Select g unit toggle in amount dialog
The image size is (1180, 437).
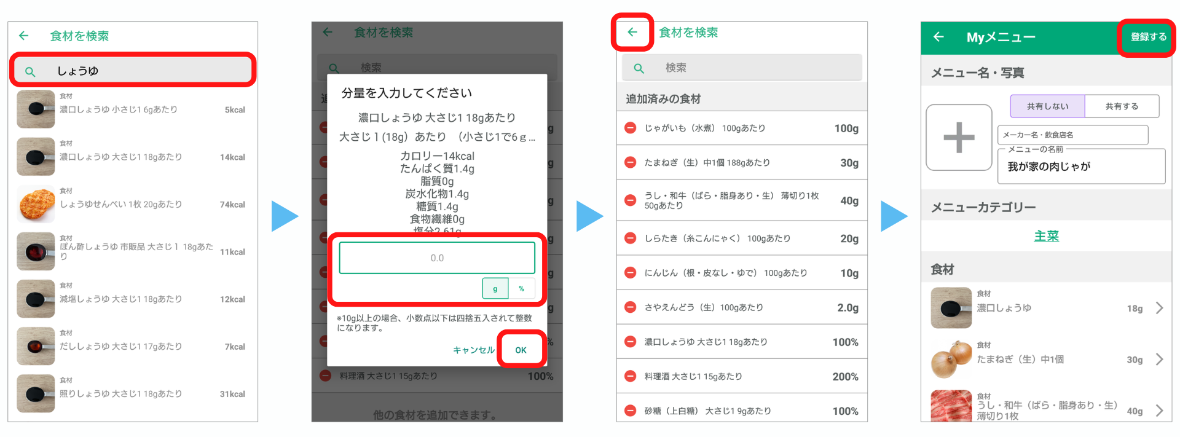pyautogui.click(x=495, y=288)
